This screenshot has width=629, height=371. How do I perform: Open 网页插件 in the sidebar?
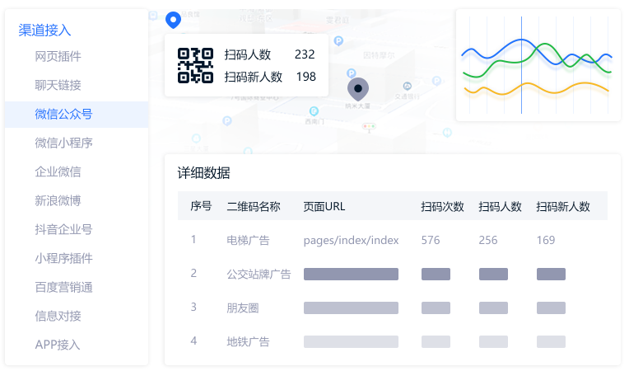(x=58, y=57)
